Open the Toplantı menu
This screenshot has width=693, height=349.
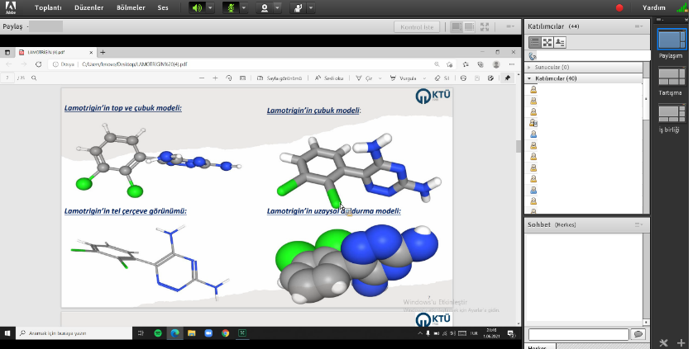coord(48,7)
